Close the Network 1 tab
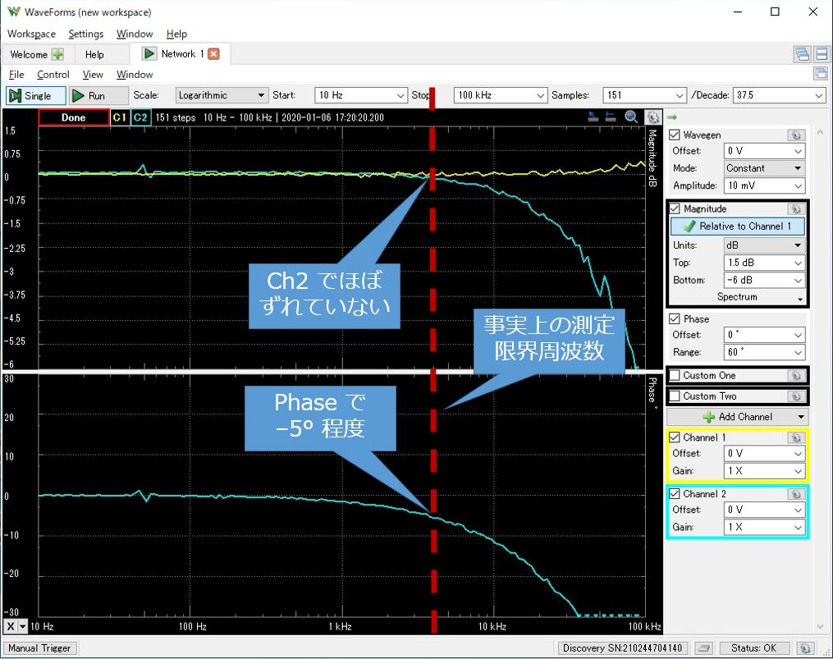 coord(213,54)
